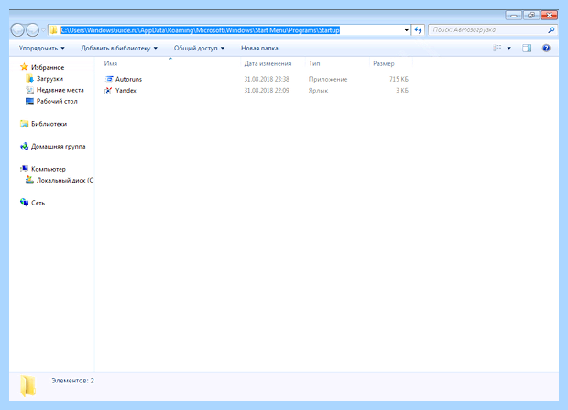Click the Элементов: 2 status text
568x410 pixels.
(72, 381)
